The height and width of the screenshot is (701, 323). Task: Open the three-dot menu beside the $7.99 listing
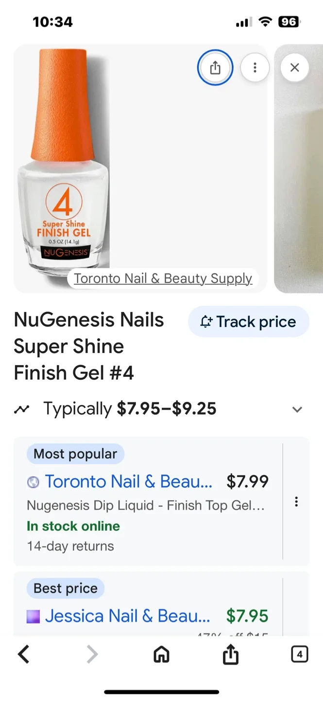[296, 501]
